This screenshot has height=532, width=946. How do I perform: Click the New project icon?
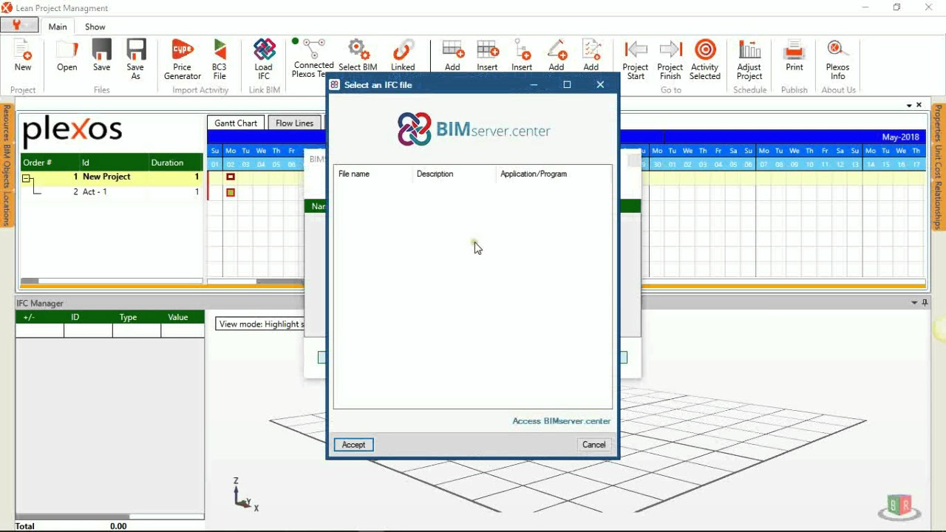pos(23,50)
